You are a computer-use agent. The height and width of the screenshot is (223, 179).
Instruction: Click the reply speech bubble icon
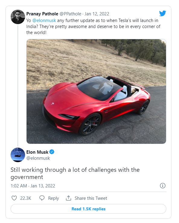pos(42,198)
